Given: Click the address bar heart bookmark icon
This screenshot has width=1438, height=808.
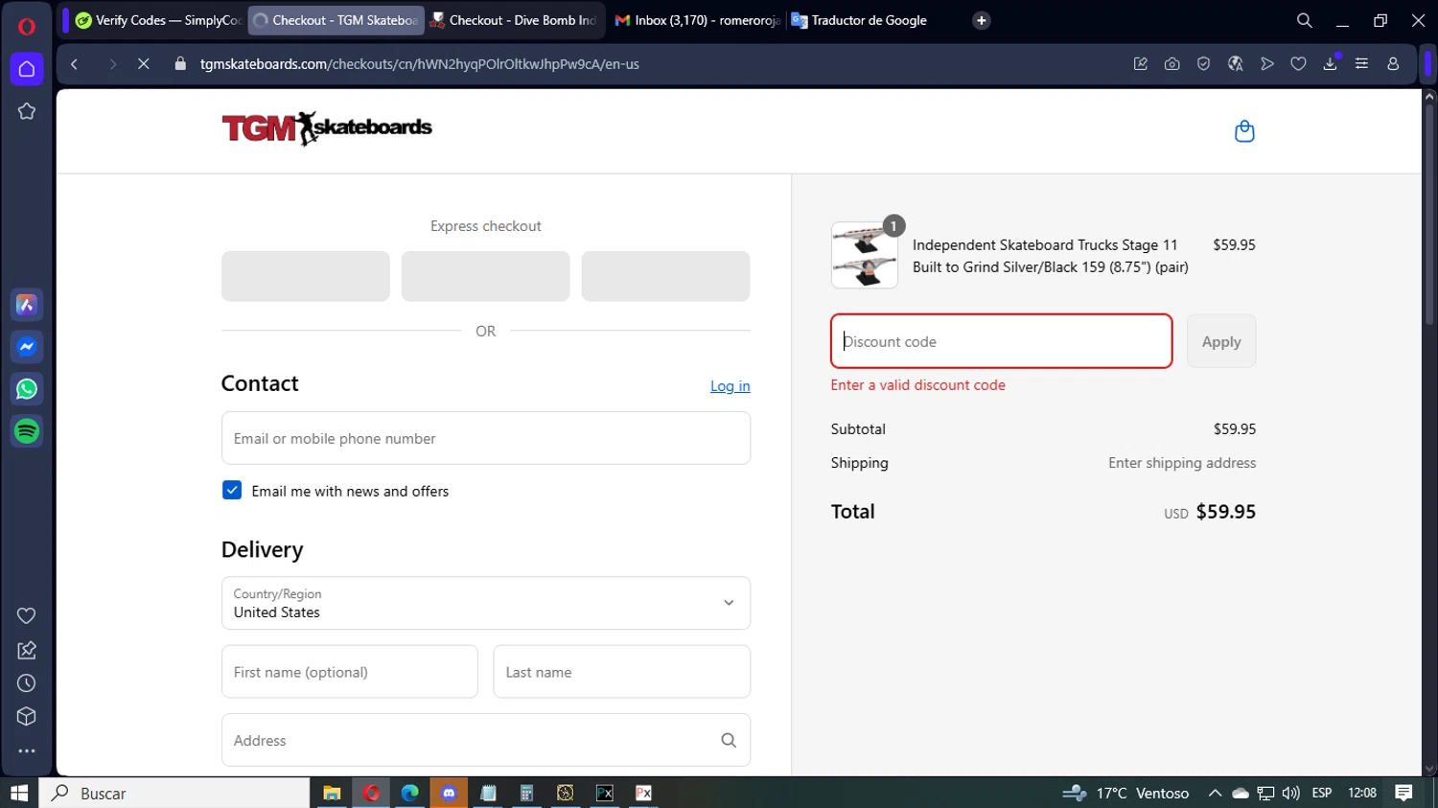Looking at the screenshot, I should 1298,64.
